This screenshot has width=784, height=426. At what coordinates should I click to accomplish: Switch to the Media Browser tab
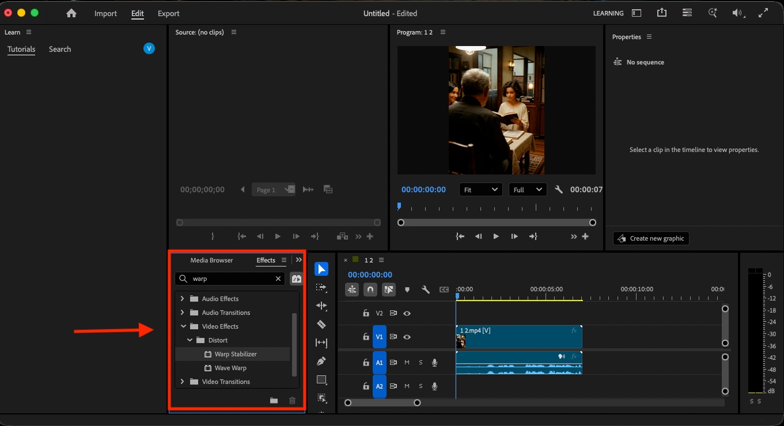[x=211, y=260]
